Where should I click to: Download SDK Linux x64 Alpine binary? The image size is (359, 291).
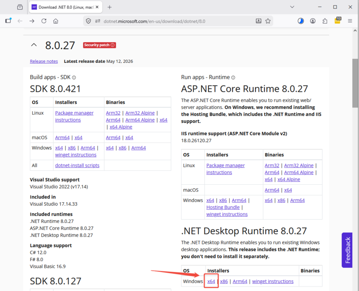tap(121, 127)
